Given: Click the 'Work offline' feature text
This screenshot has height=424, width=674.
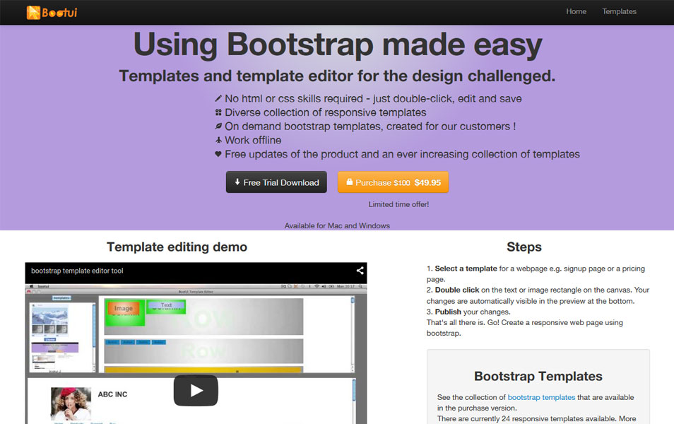Looking at the screenshot, I should [253, 140].
